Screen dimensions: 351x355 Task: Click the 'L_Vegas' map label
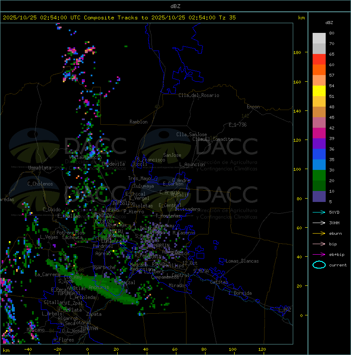point(49,237)
